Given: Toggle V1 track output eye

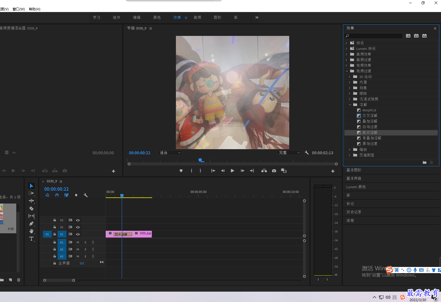Looking at the screenshot, I should click(78, 234).
